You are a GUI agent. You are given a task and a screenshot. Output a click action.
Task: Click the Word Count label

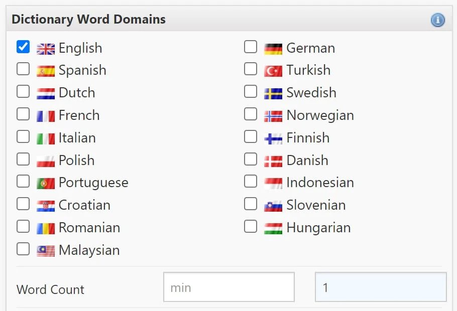pos(50,289)
